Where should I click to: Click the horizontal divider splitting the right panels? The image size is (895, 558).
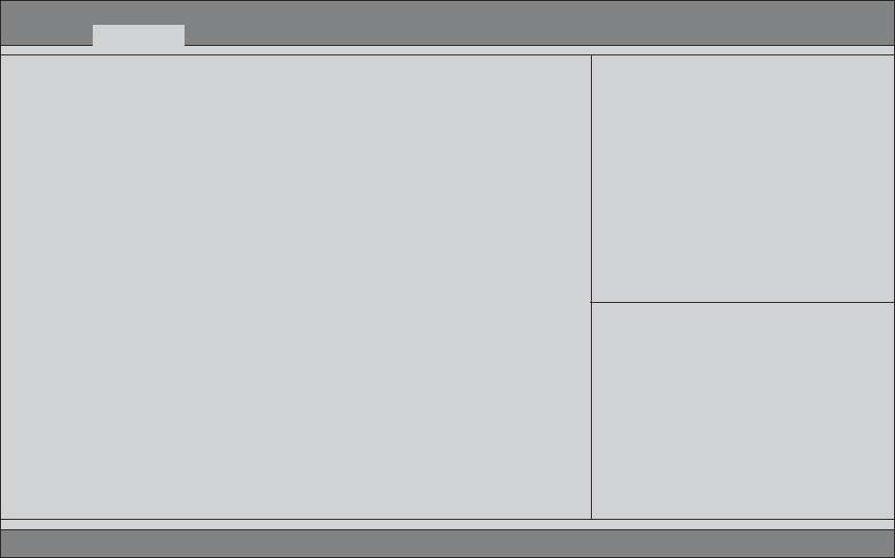tap(743, 302)
